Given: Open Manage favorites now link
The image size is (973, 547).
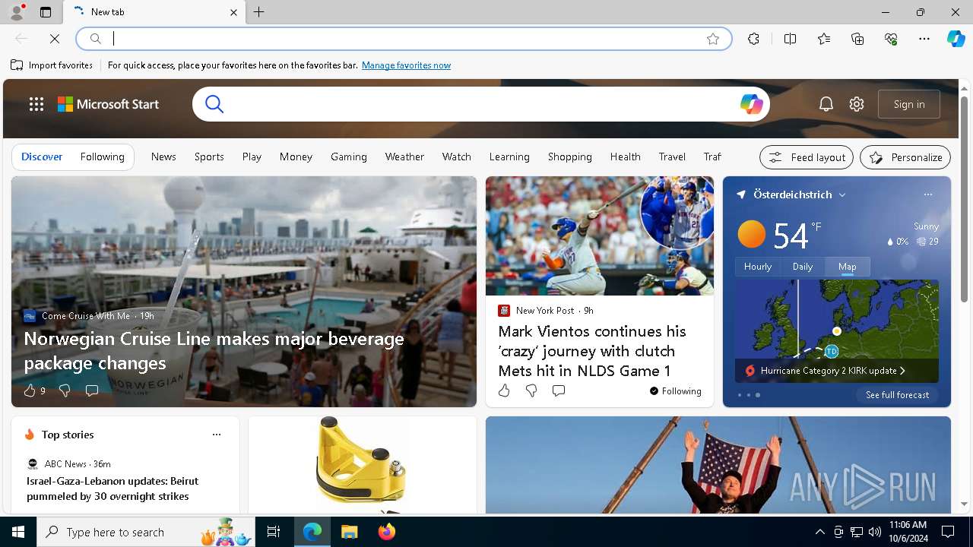Looking at the screenshot, I should point(406,65).
